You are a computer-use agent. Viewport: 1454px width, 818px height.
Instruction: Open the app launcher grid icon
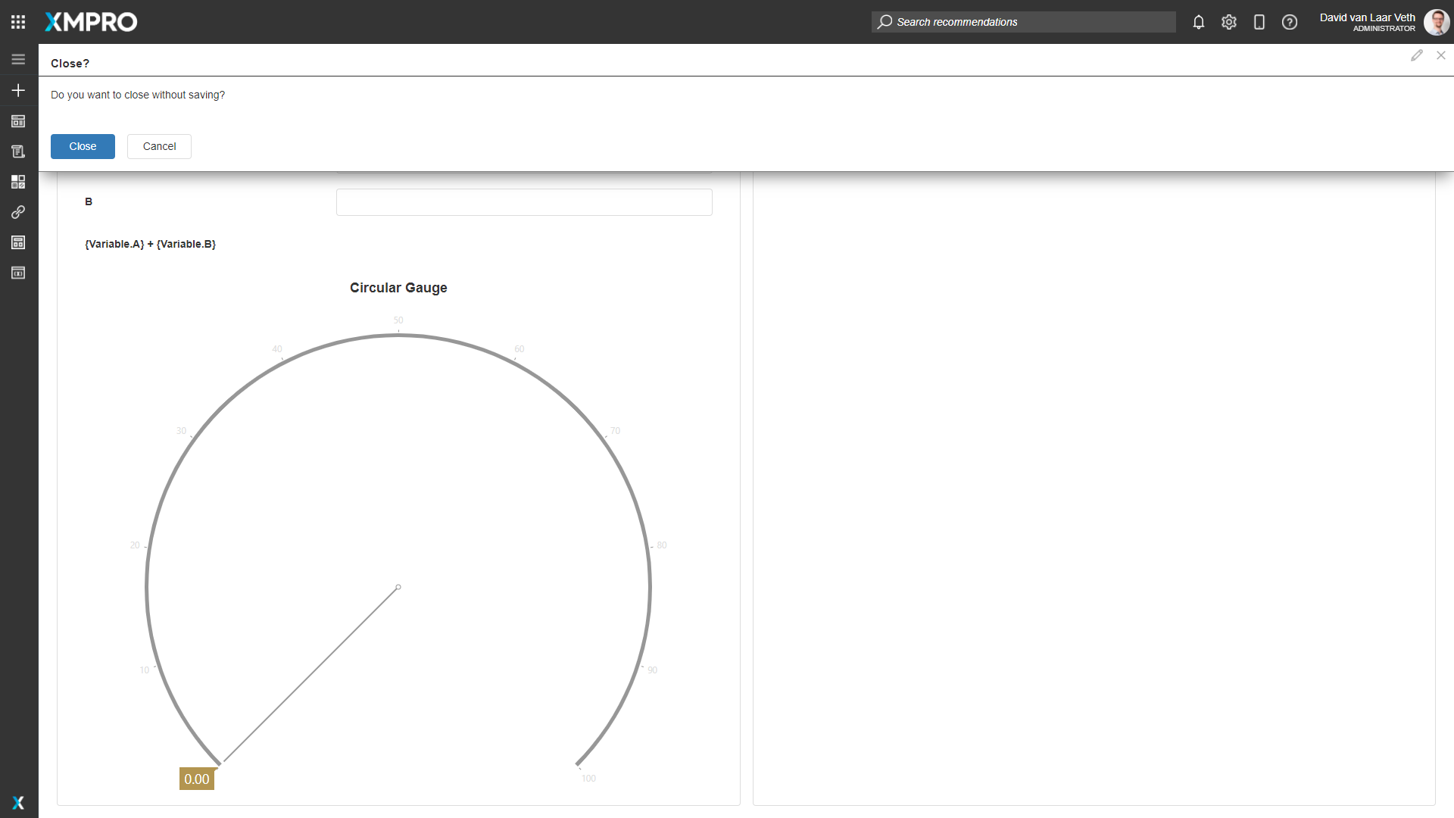(18, 22)
